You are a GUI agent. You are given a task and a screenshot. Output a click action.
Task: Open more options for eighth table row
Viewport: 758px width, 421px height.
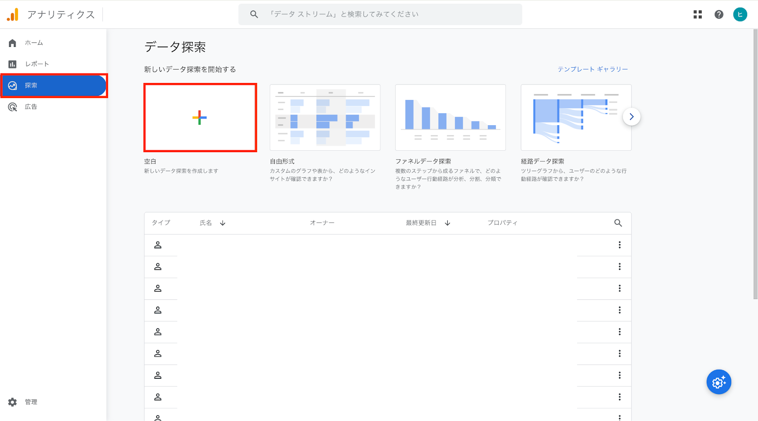coord(620,397)
